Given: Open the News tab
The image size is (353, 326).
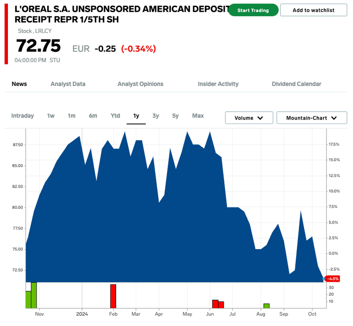Looking at the screenshot, I should pos(19,84).
